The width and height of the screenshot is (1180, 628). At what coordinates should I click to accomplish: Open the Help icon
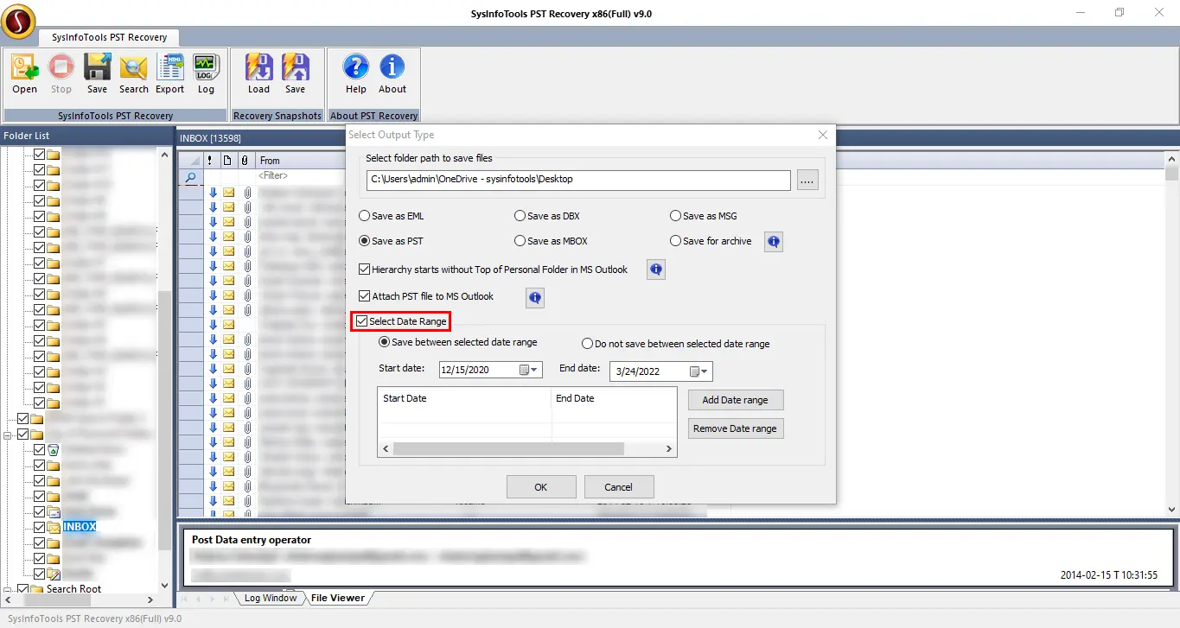[x=356, y=74]
